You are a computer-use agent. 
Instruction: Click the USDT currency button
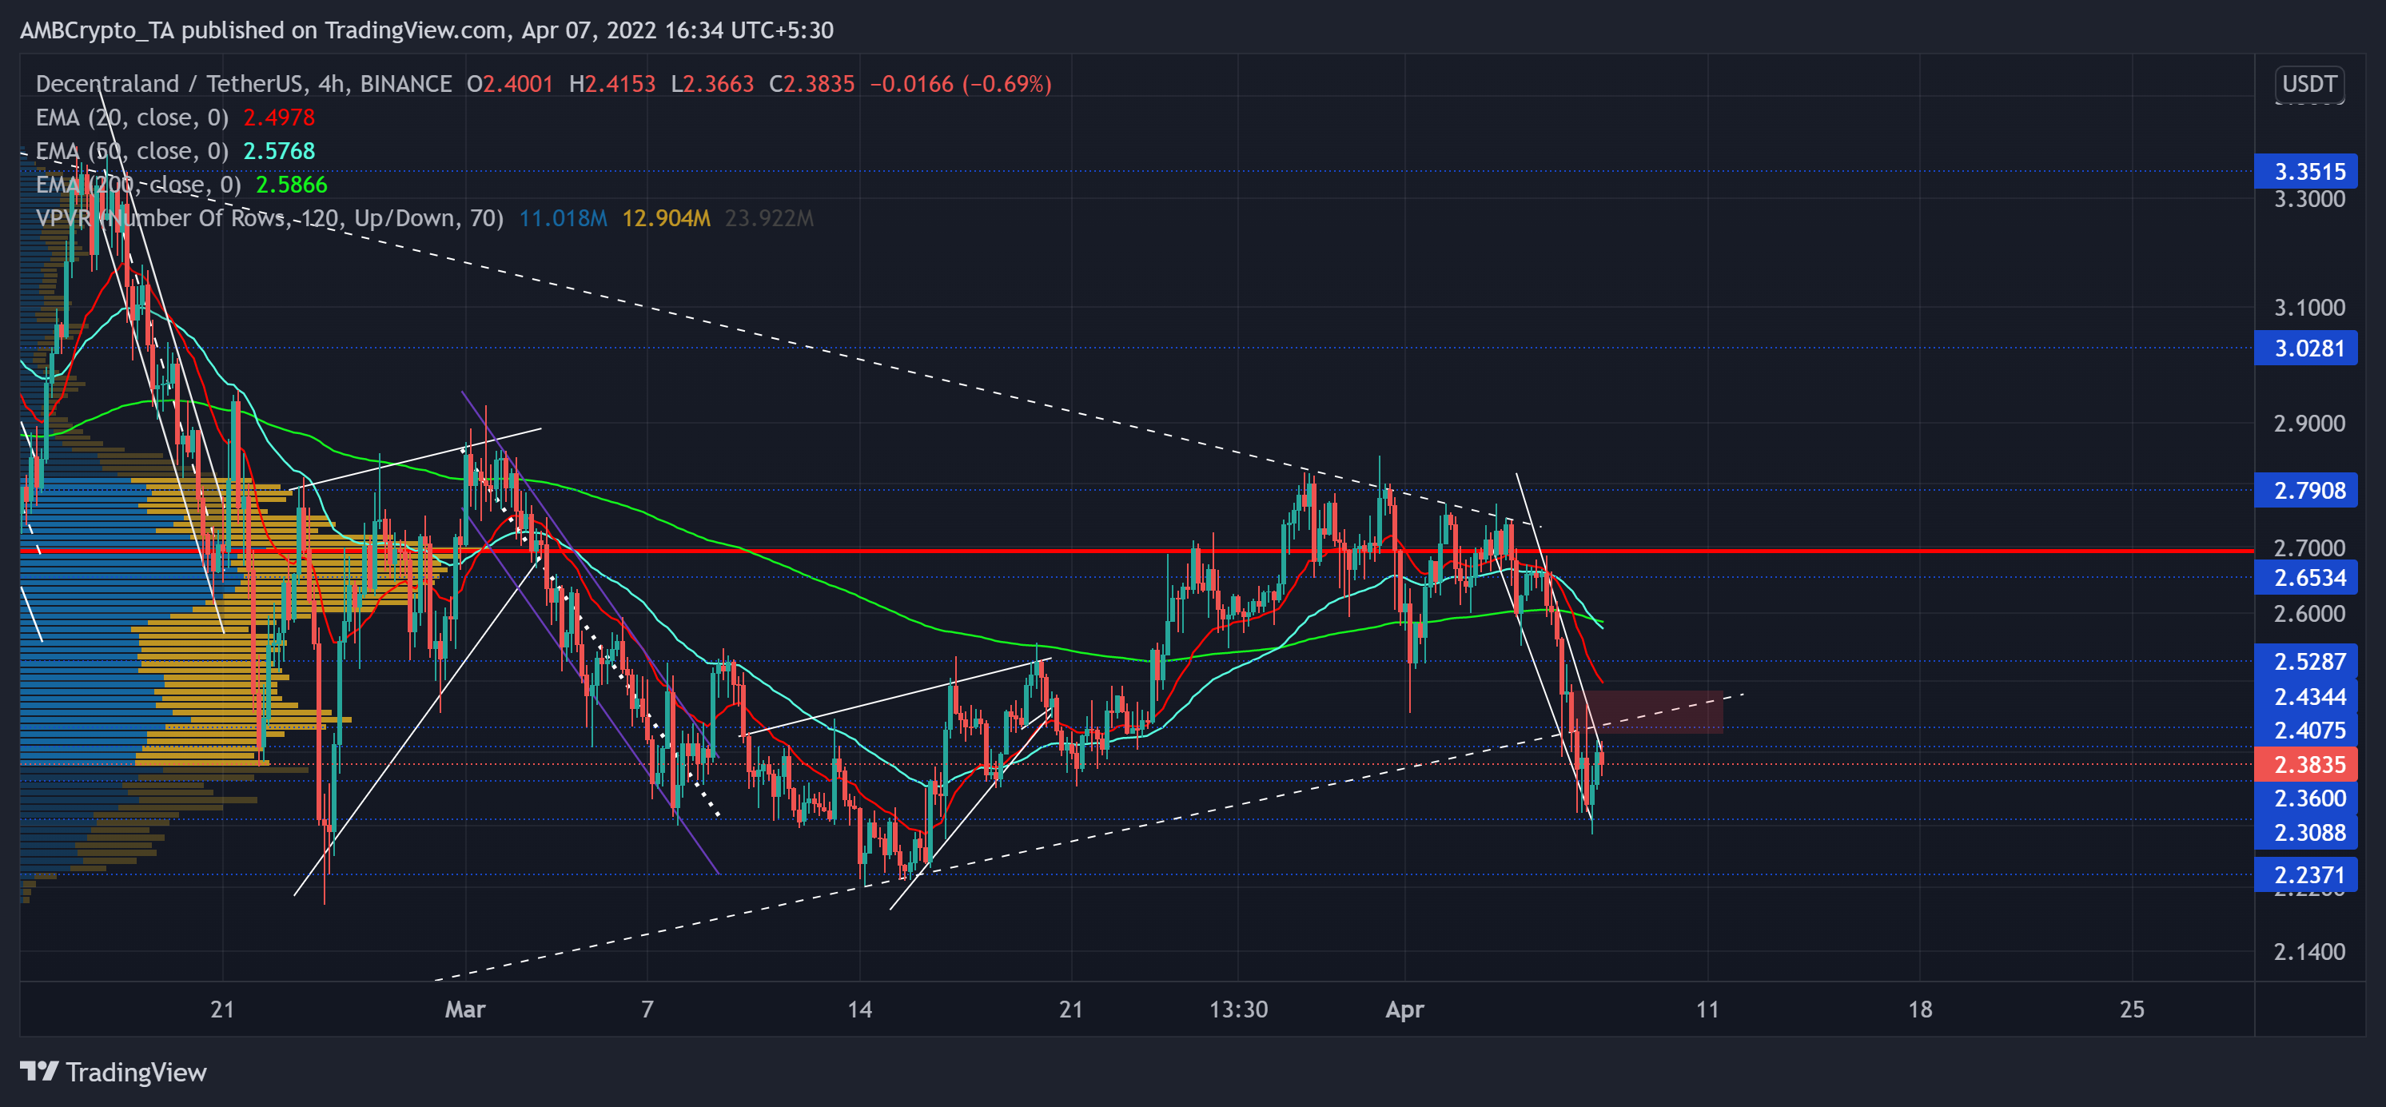2309,84
